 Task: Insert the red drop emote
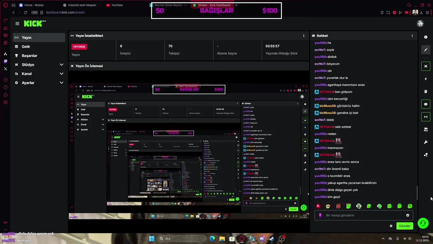click(318, 206)
